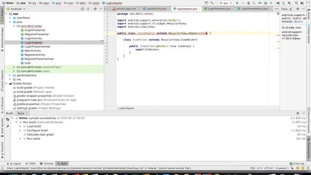Click the Object link in Documentation panel

pyautogui.click(x=298, y=21)
